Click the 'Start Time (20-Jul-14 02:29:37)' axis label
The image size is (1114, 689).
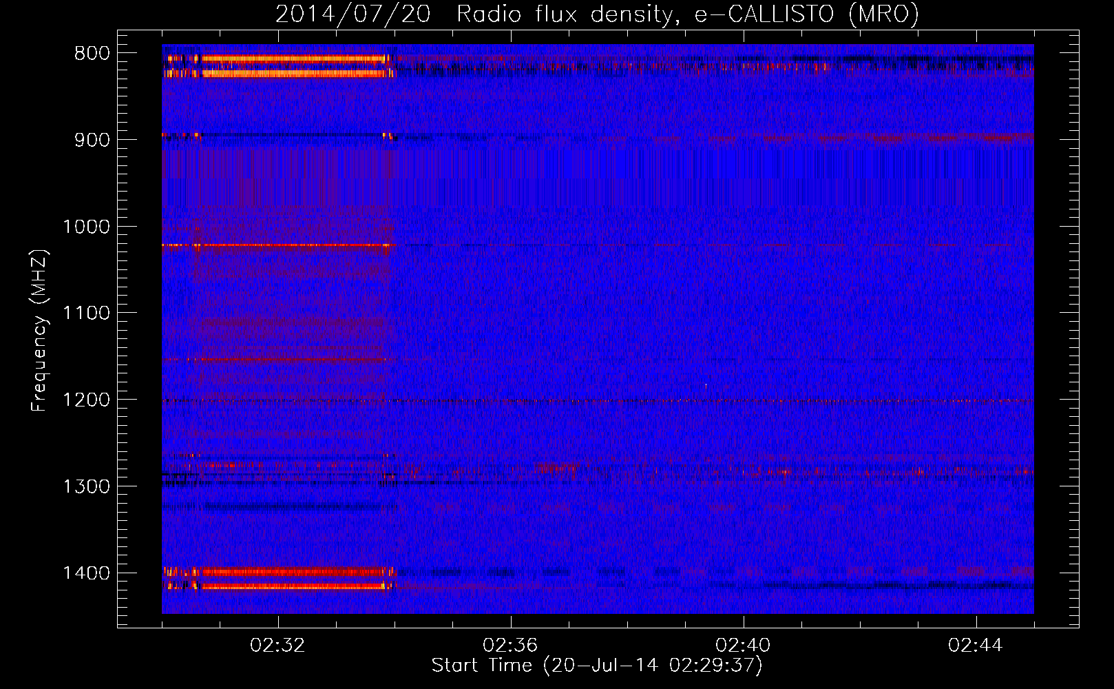click(x=597, y=666)
